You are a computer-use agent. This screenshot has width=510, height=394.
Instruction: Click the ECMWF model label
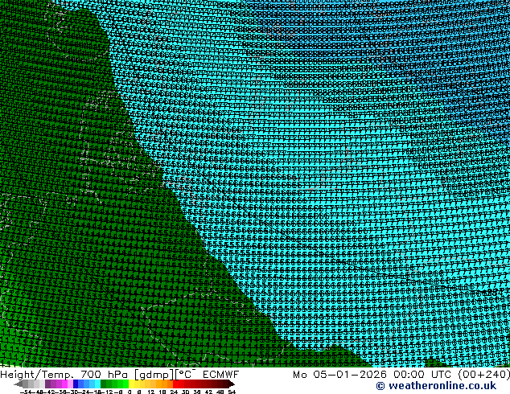point(220,375)
